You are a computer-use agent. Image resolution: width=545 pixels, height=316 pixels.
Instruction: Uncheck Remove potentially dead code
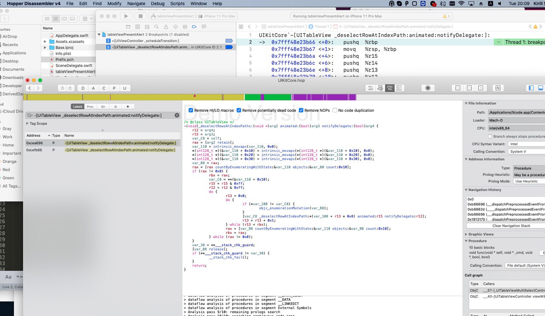click(x=239, y=110)
